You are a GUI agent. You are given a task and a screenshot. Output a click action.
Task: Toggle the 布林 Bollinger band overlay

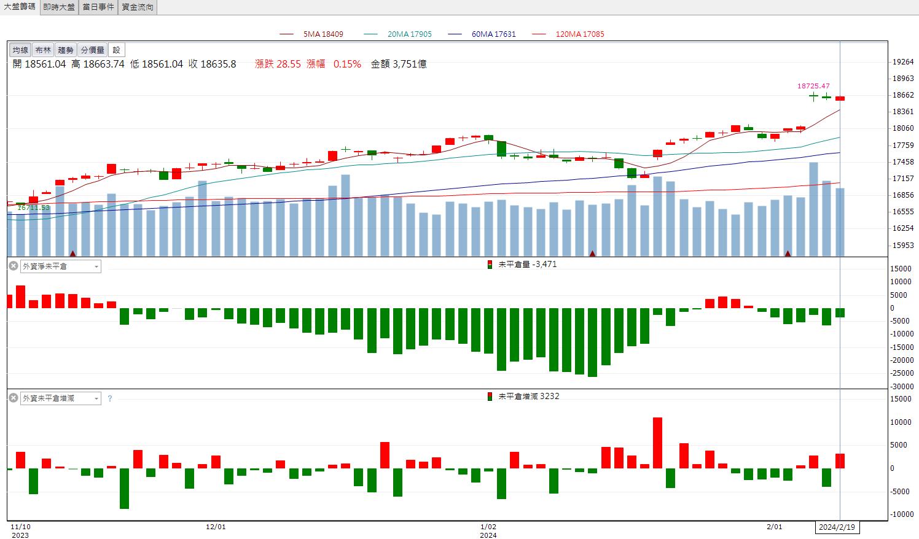tap(43, 50)
